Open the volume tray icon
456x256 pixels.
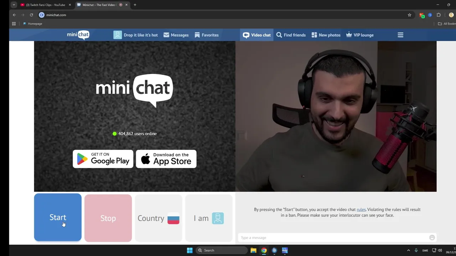click(440, 250)
